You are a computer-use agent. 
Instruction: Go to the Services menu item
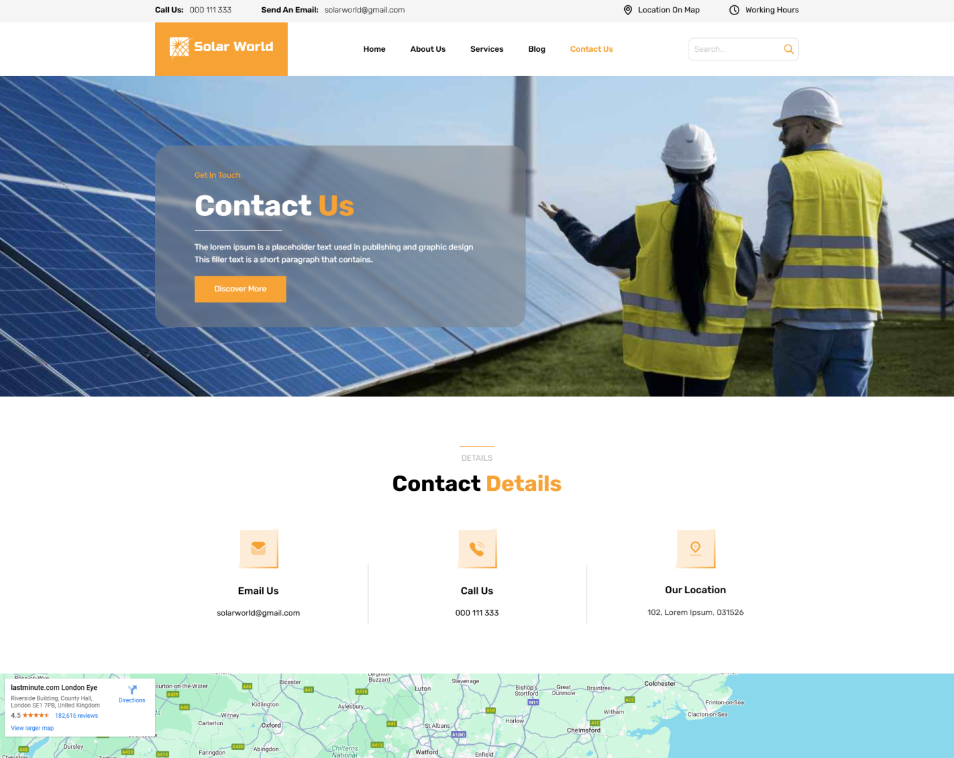pos(487,49)
